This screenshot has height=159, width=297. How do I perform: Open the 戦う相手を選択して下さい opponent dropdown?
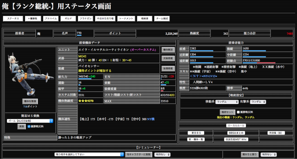(x=89, y=154)
